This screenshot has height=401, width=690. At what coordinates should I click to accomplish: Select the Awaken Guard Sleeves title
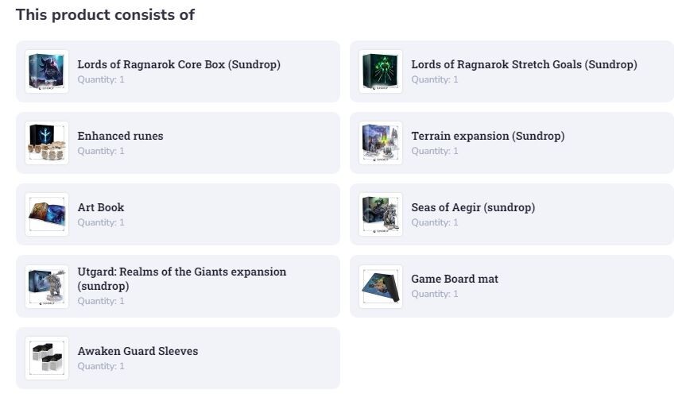coord(138,351)
